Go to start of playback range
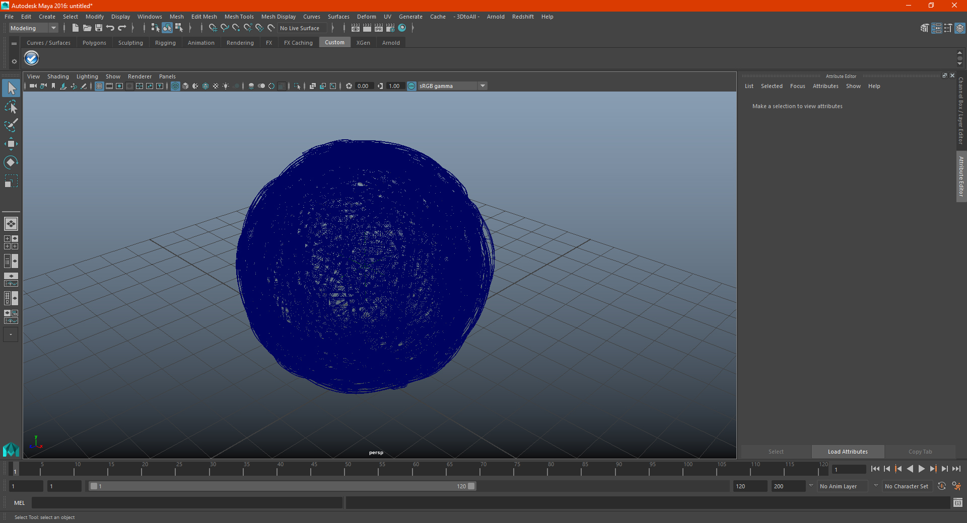Viewport: 967px width, 523px height. click(x=875, y=469)
